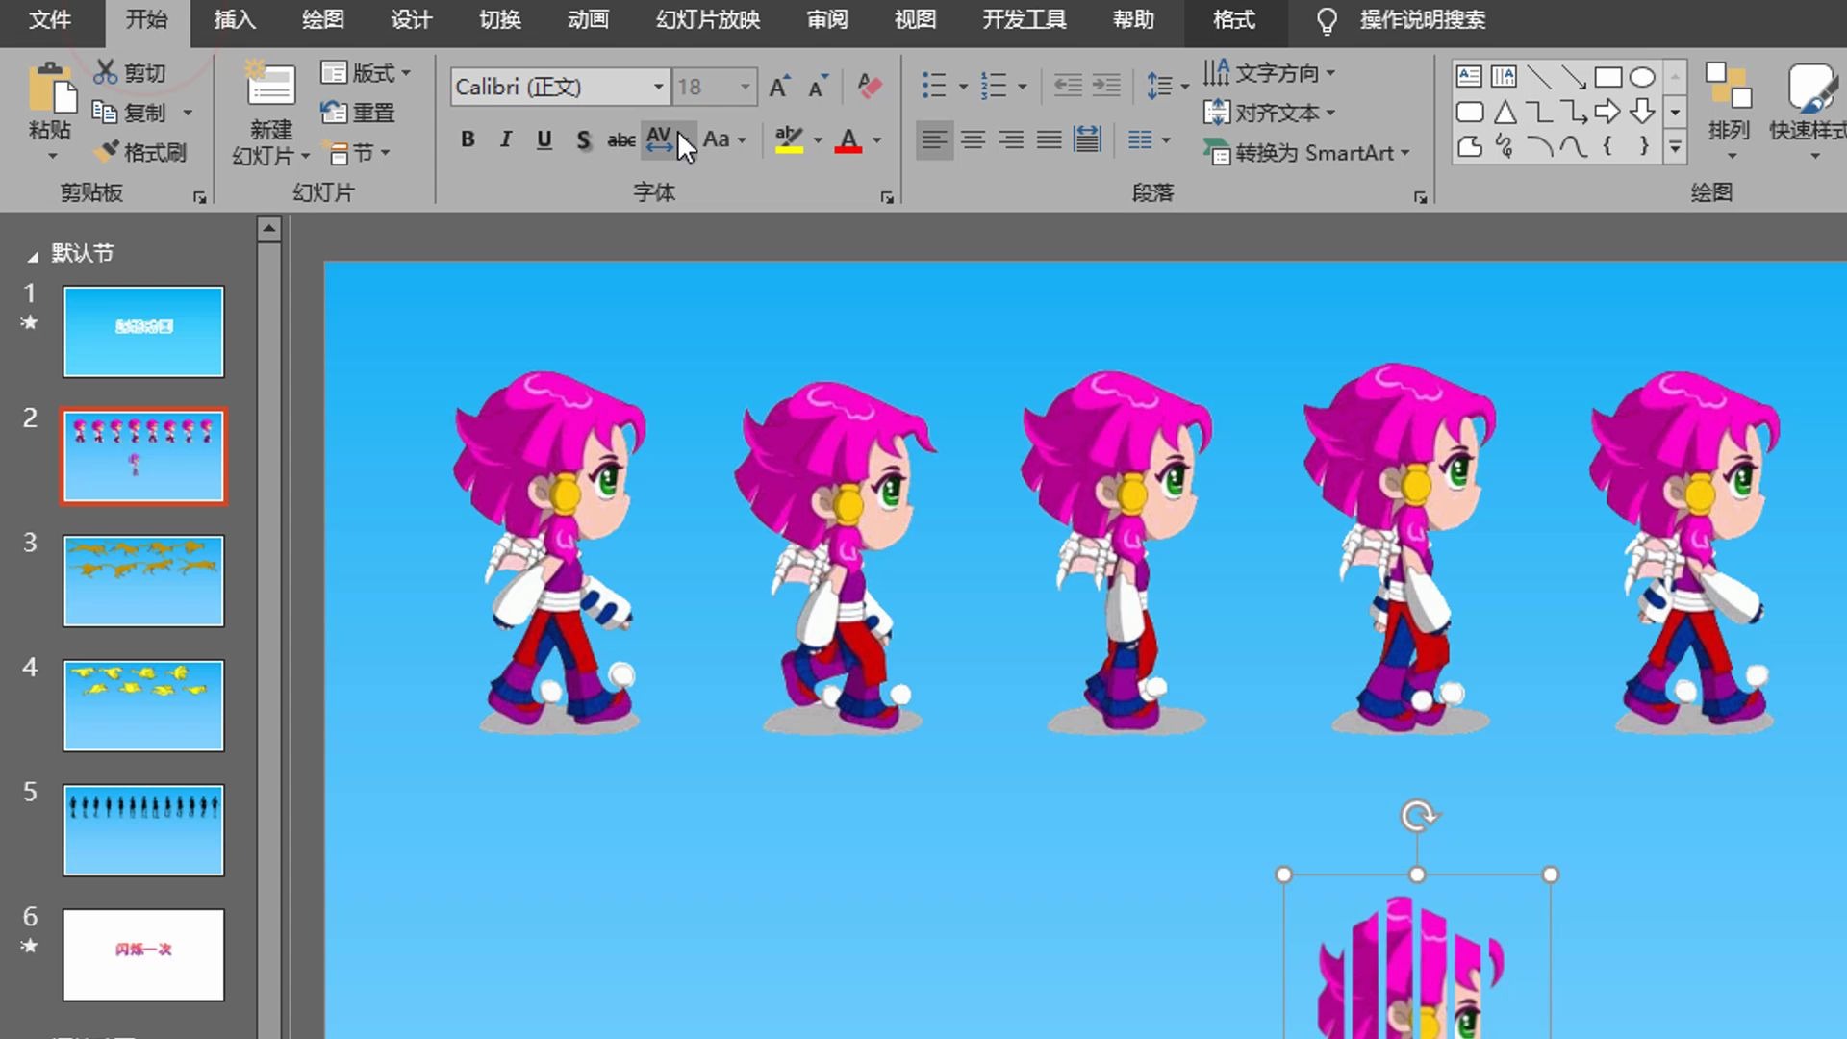This screenshot has width=1847, height=1039.
Task: Increase list indent level
Action: [1106, 86]
